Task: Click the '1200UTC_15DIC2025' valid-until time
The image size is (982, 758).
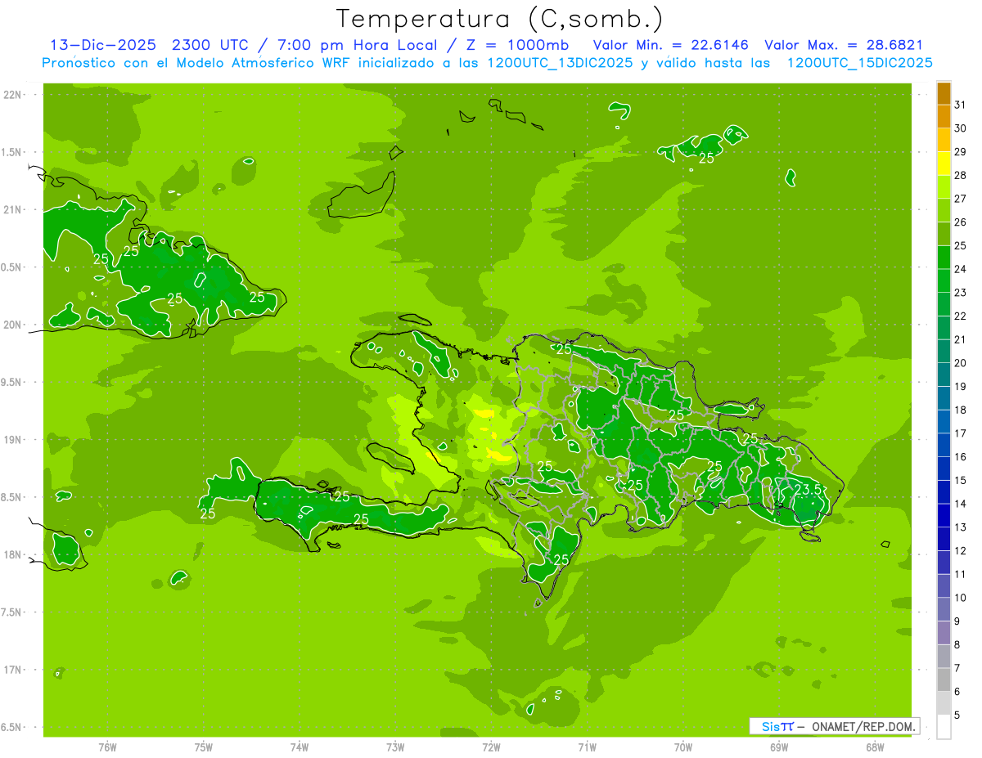Action: coord(859,63)
